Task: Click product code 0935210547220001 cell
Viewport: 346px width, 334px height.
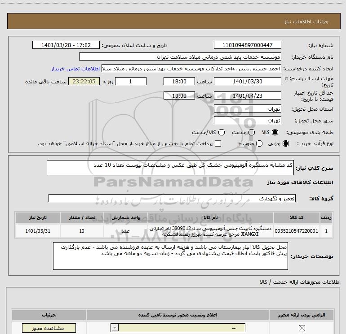Action: pos(297,231)
